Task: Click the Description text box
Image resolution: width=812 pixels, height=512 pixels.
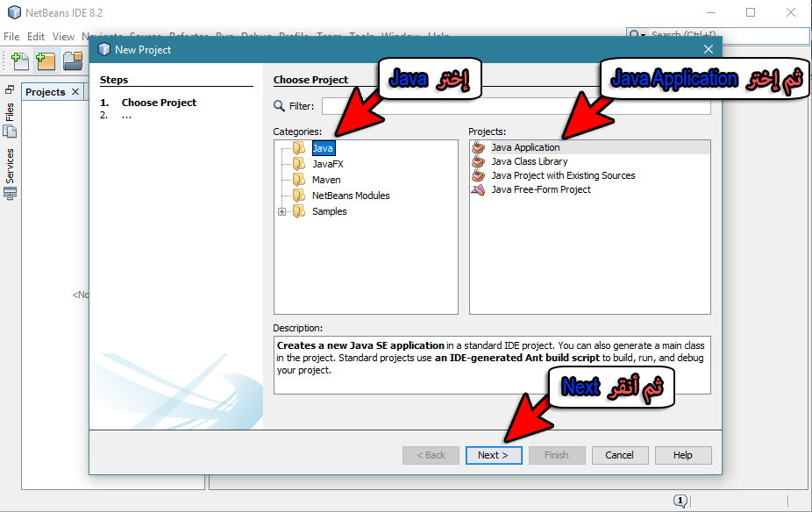Action: pyautogui.click(x=492, y=365)
